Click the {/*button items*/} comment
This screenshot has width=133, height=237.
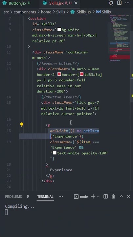61,97
